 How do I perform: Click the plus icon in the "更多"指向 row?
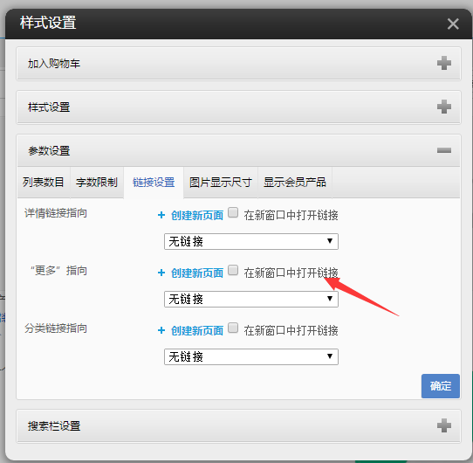161,273
